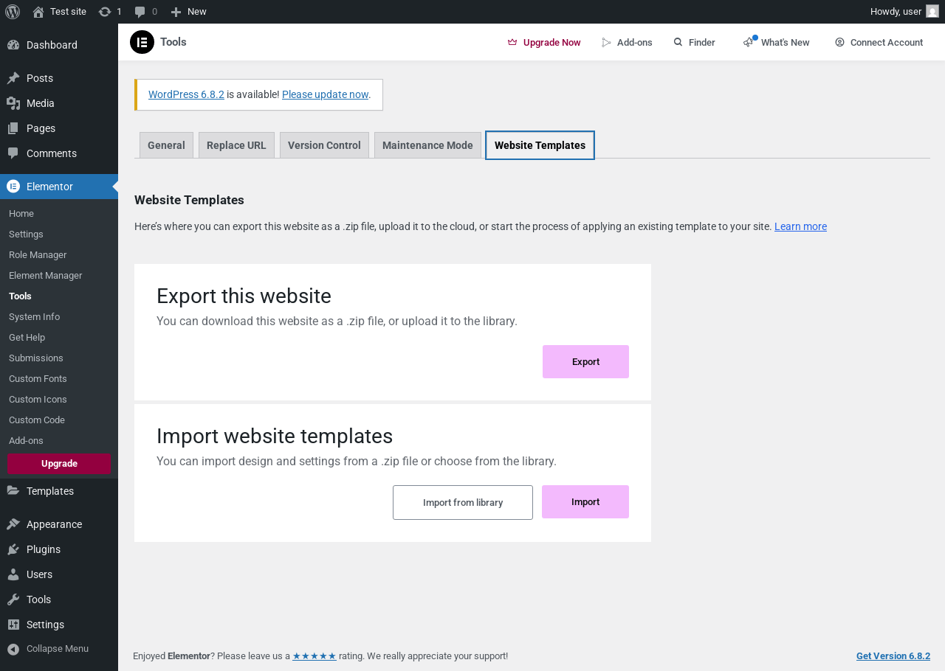This screenshot has height=671, width=945.
Task: Select the Website Templates tab
Action: (540, 145)
